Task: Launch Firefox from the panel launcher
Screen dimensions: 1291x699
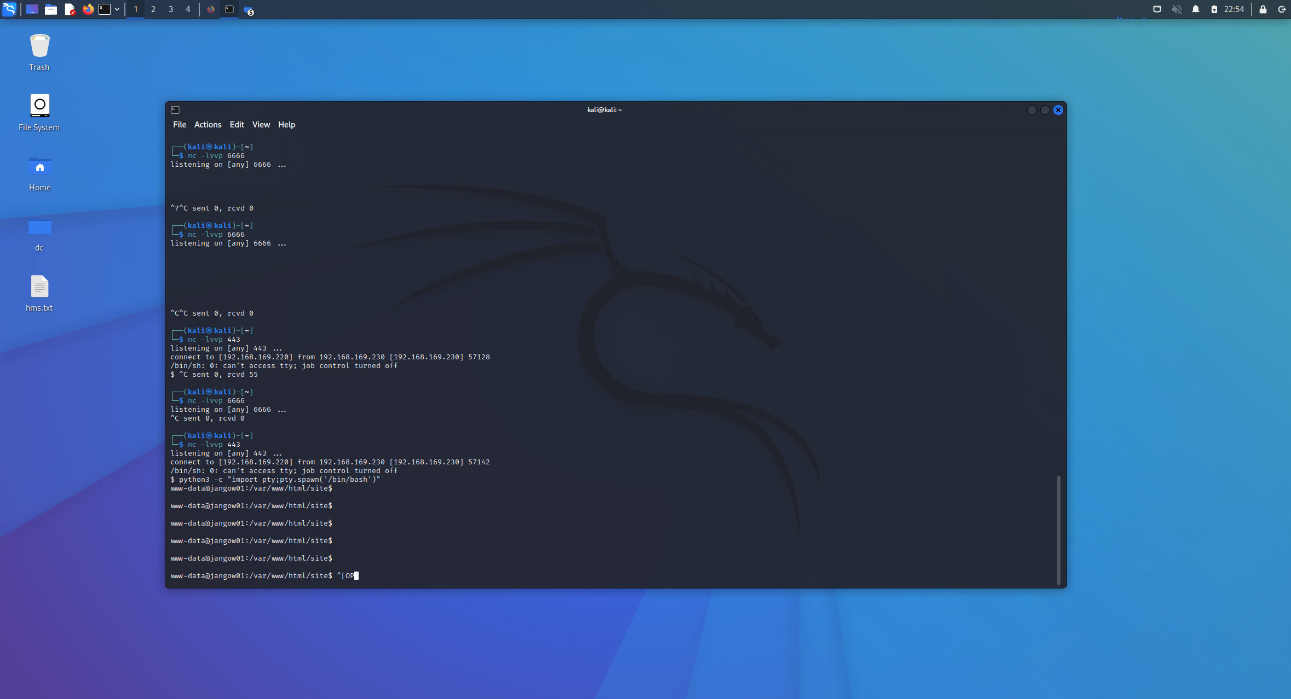Action: (x=88, y=9)
